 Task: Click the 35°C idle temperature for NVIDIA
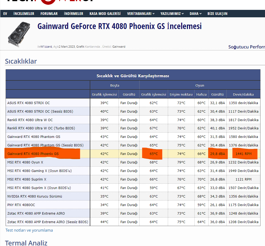104,196
